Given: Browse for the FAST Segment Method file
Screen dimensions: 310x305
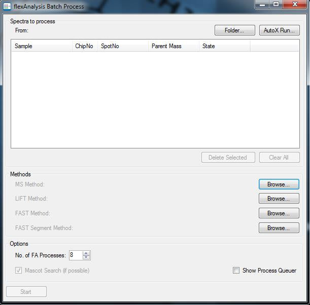Looking at the screenshot, I should 279,228.
